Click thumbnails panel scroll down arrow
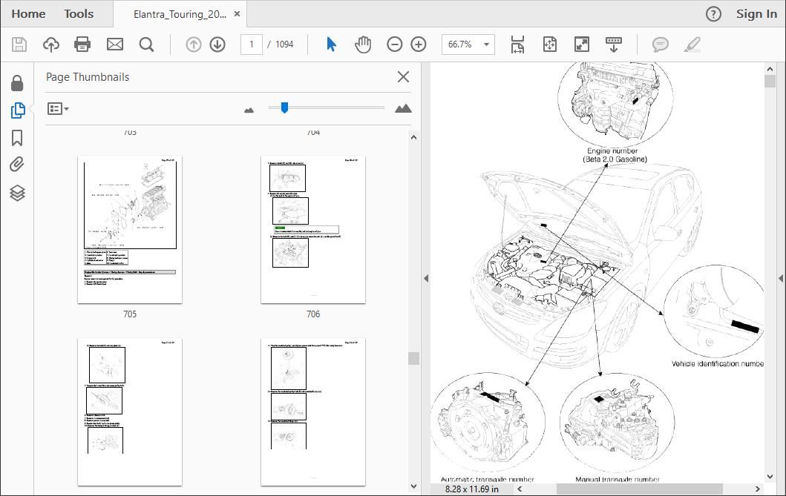 413,486
